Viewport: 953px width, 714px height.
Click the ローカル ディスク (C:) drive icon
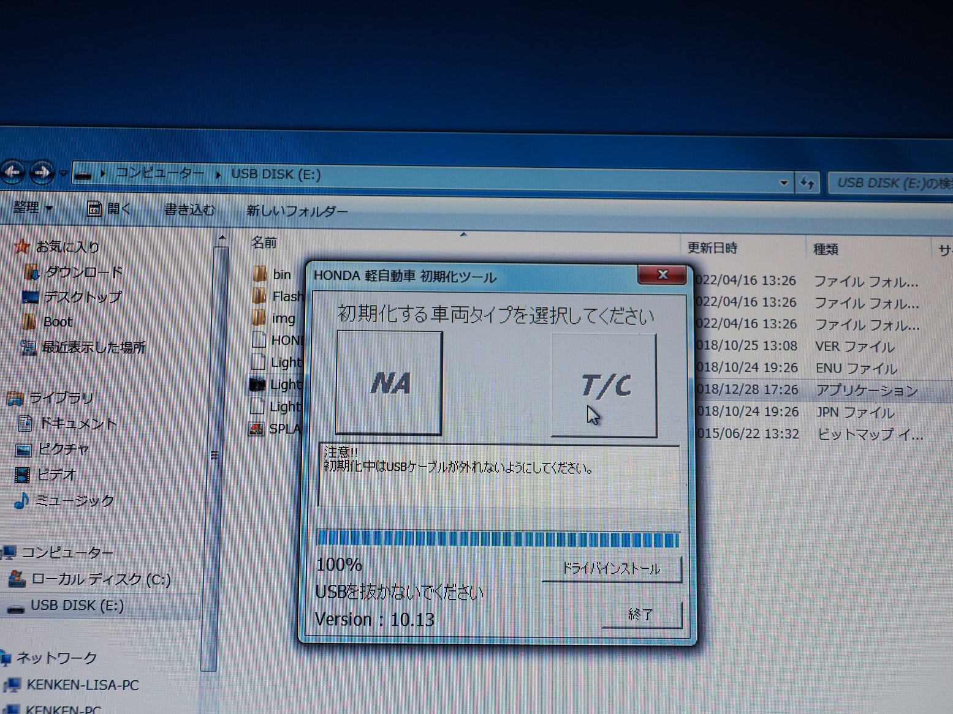click(x=17, y=579)
